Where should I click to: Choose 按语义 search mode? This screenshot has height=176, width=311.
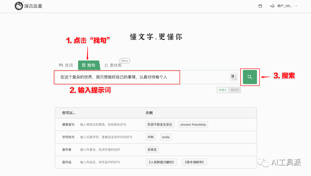tap(223, 90)
